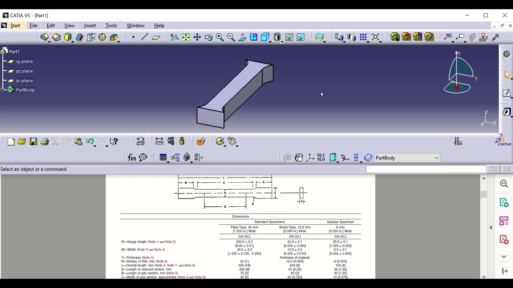Click the Flag Note with Leader icon
This screenshot has width=513, height=288.
[x=460, y=37]
